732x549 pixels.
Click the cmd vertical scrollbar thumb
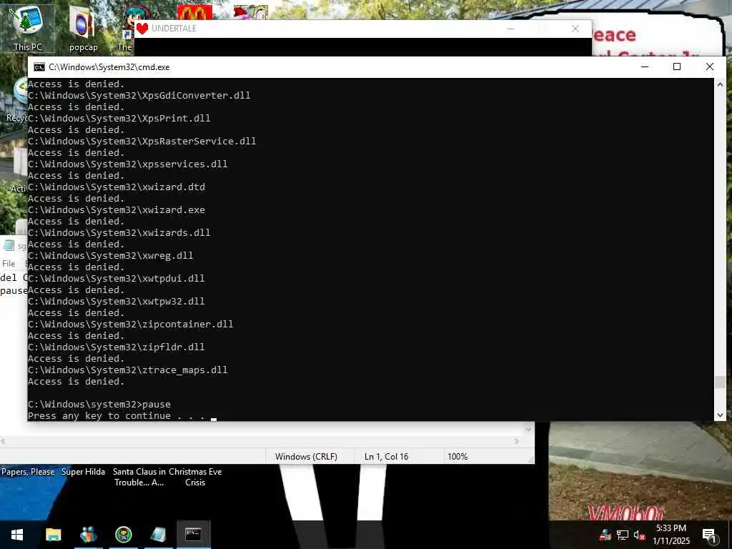[719, 382]
